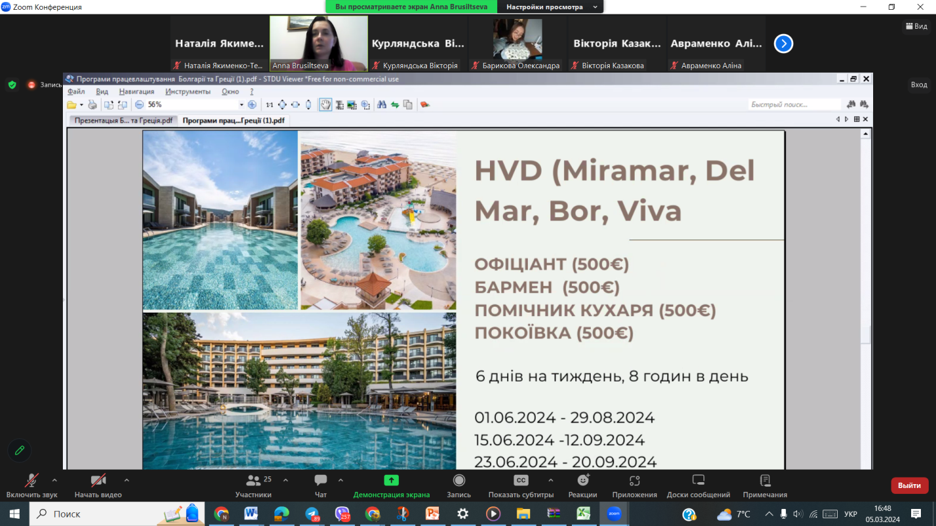Image resolution: width=936 pixels, height=526 pixels.
Task: Click the Быстрый поиск search field
Action: pos(794,105)
